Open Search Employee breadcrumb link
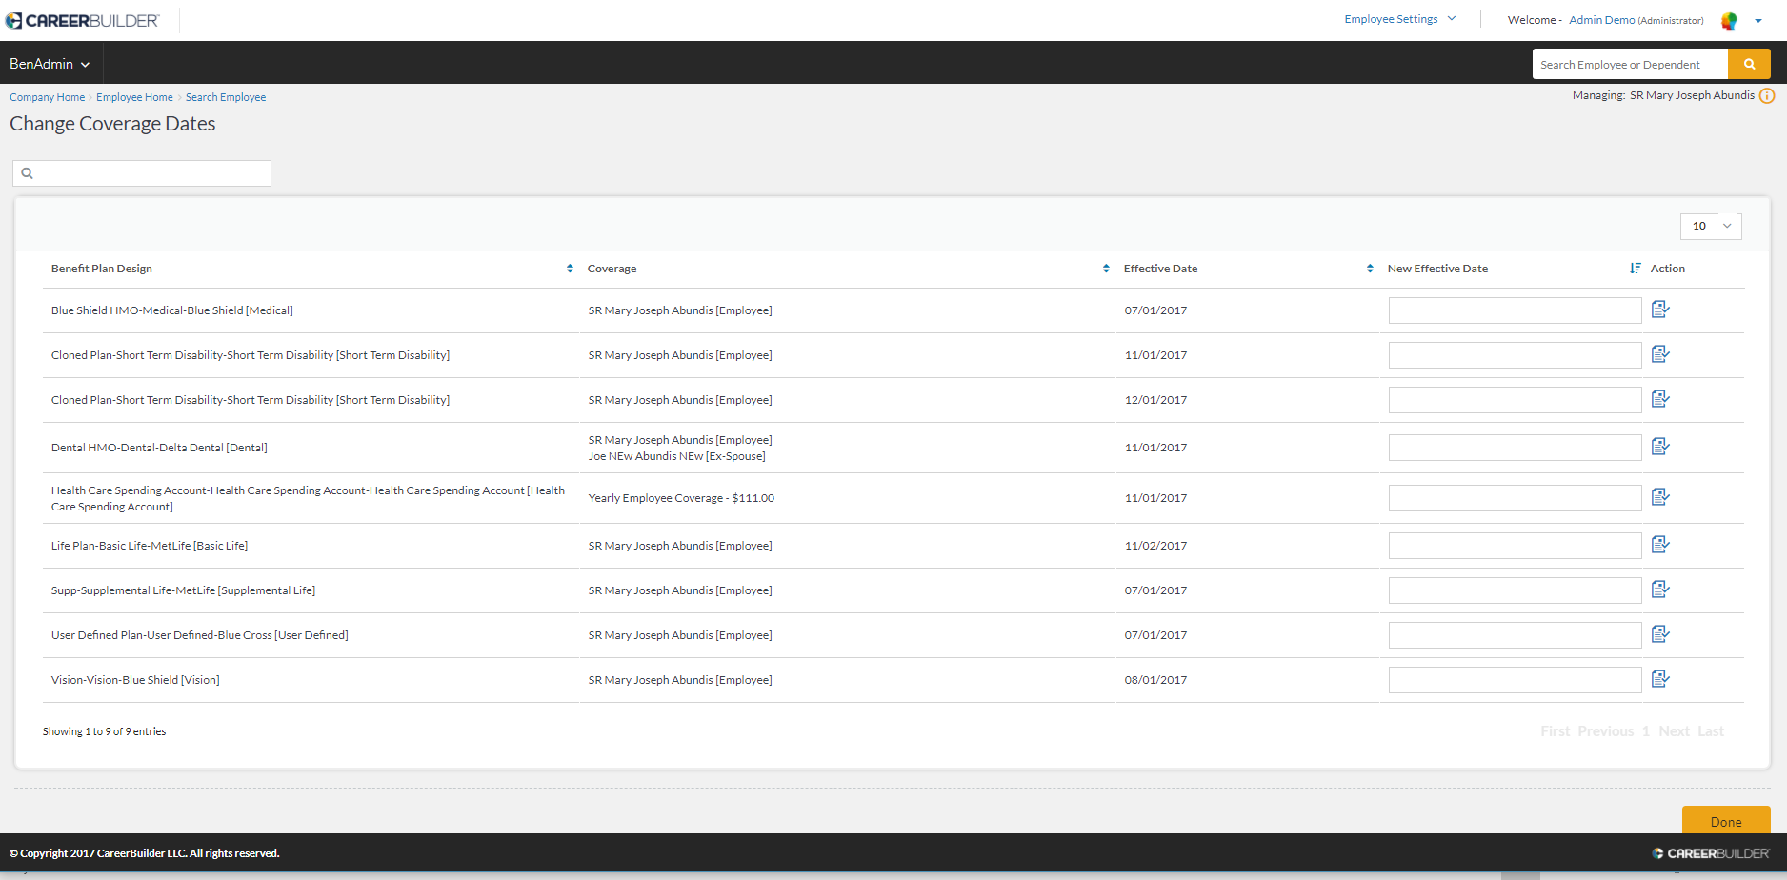 pos(226,97)
